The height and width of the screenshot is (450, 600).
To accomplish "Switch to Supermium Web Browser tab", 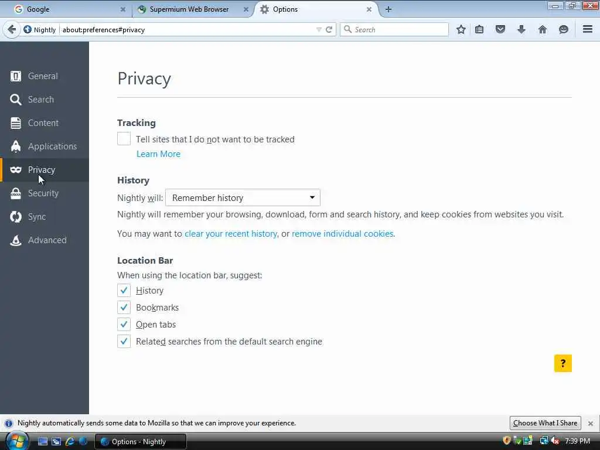I will point(192,9).
